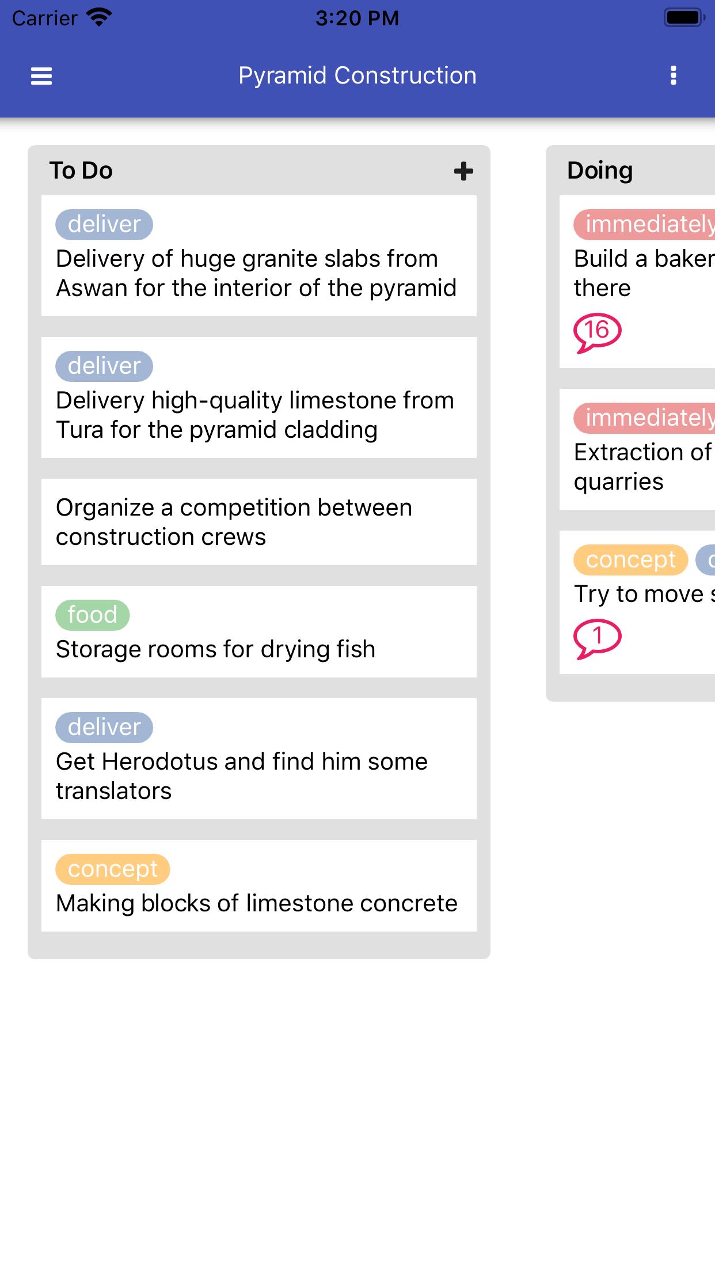Select the Doing column header
This screenshot has height=1272, width=715.
pos(600,171)
